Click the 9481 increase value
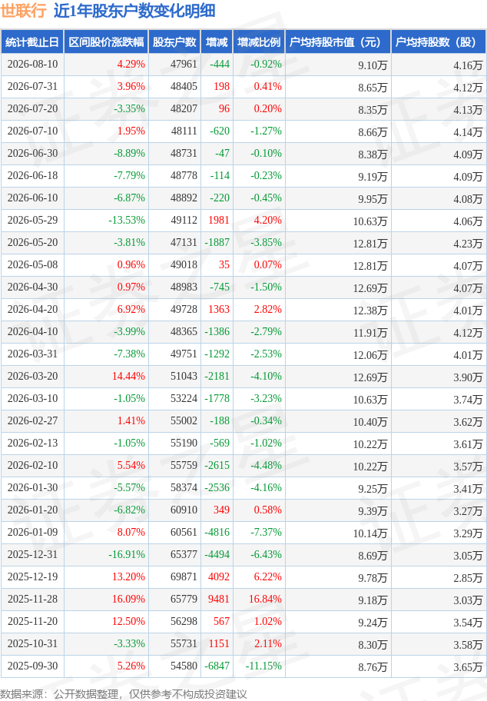This screenshot has height=701, width=487. coord(219,599)
